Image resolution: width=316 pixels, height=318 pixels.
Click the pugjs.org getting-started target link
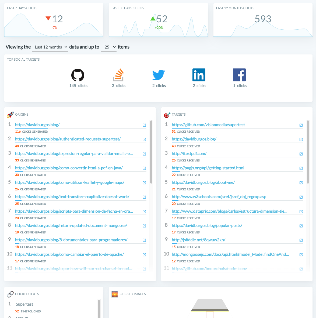208,168
